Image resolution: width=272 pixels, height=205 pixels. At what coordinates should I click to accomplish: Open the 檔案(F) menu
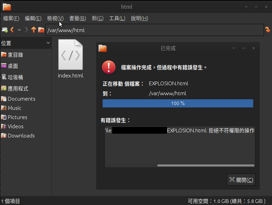11,18
